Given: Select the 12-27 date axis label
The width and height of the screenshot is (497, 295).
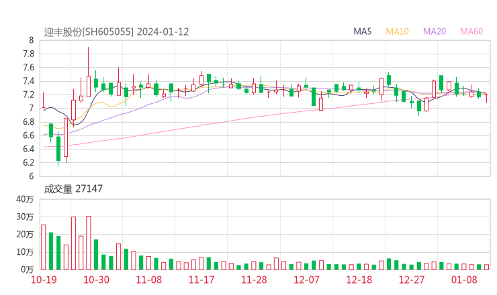Looking at the screenshot, I should click(412, 280).
